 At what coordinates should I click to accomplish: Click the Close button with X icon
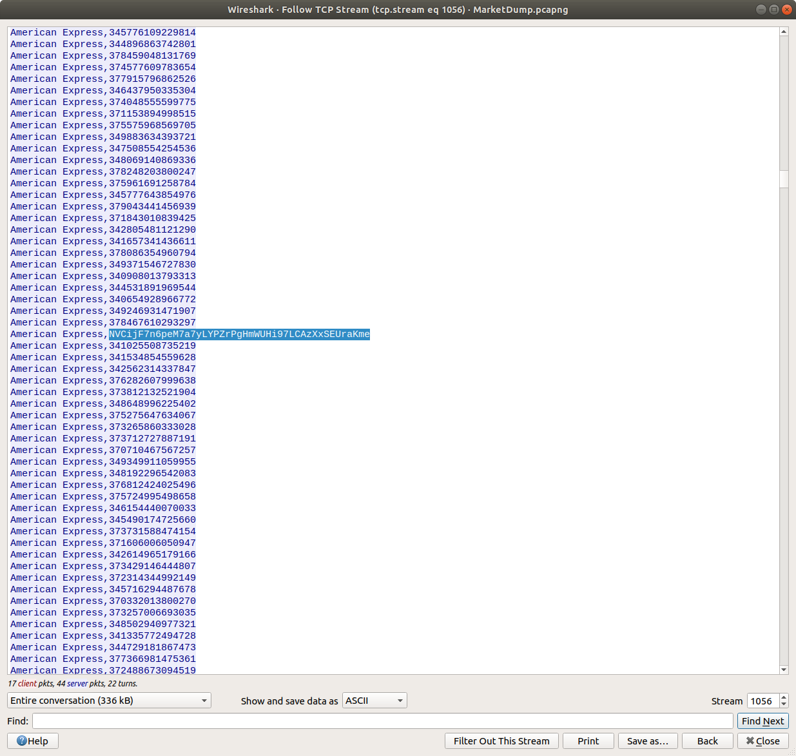pyautogui.click(x=762, y=741)
